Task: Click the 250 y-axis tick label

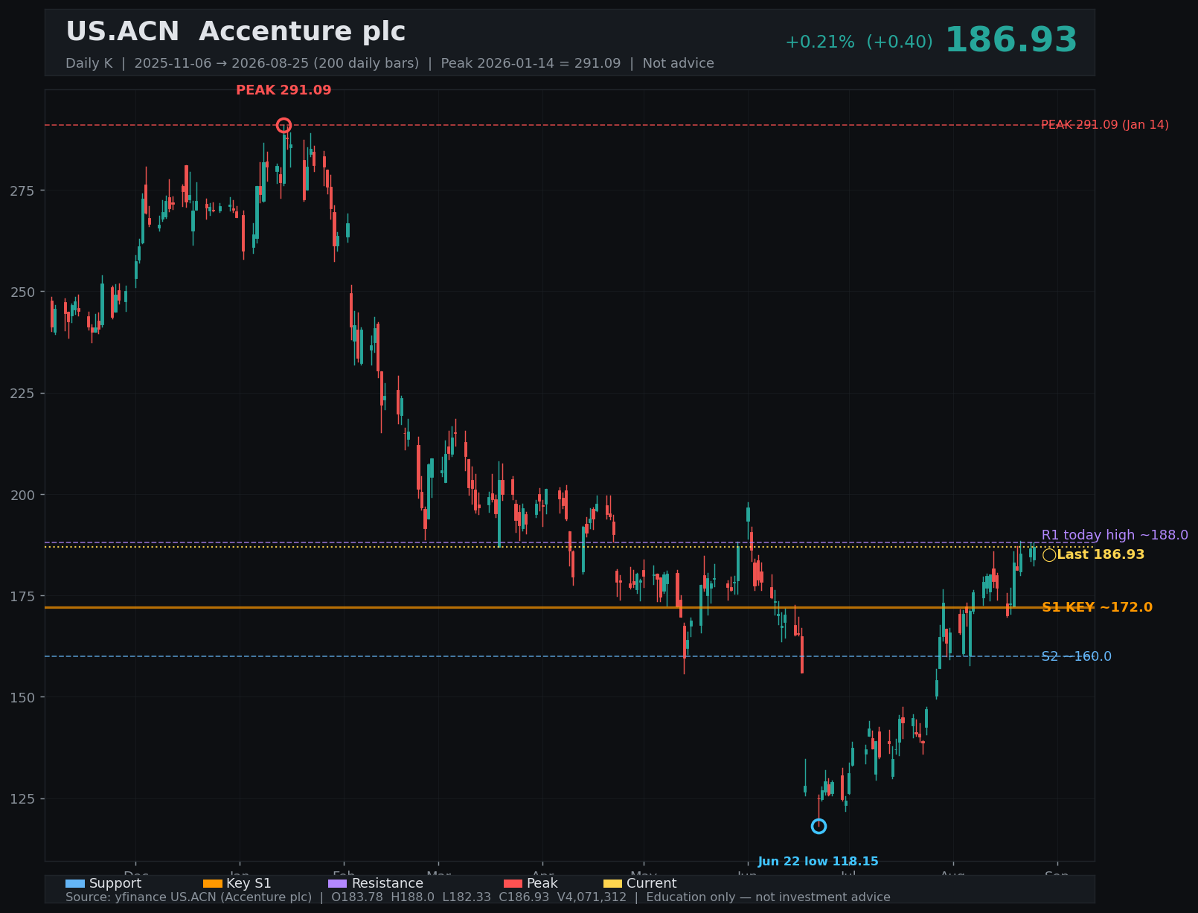Action: [22, 292]
